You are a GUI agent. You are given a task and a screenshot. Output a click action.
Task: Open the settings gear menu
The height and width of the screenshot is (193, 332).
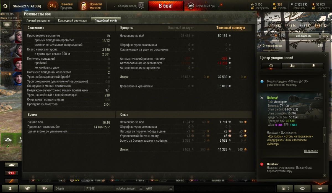5,6
